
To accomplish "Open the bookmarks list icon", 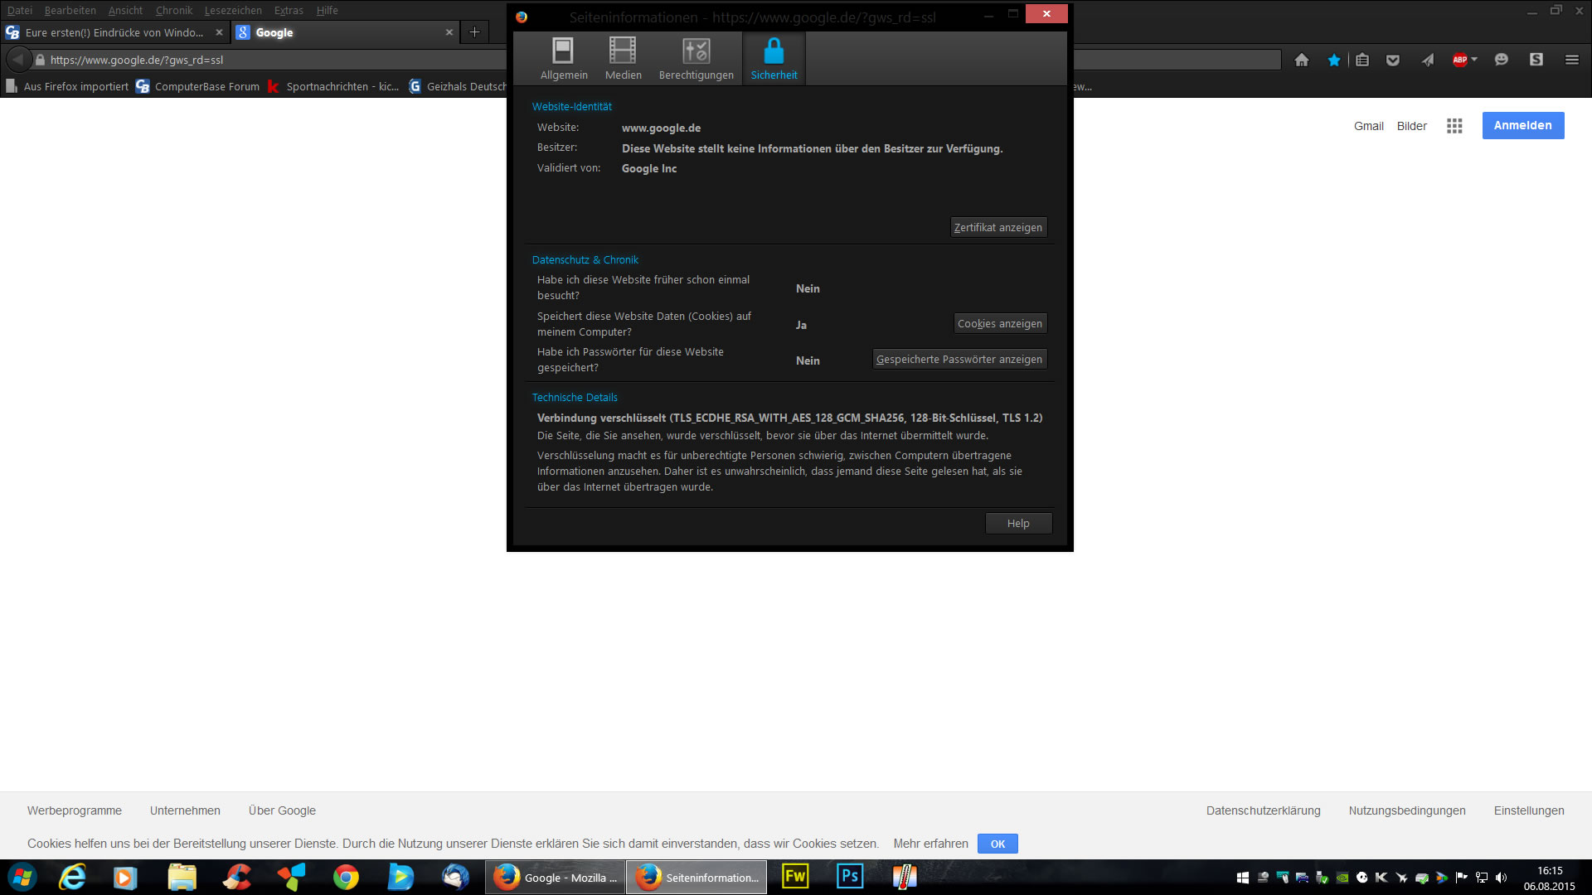I will pos(1362,60).
